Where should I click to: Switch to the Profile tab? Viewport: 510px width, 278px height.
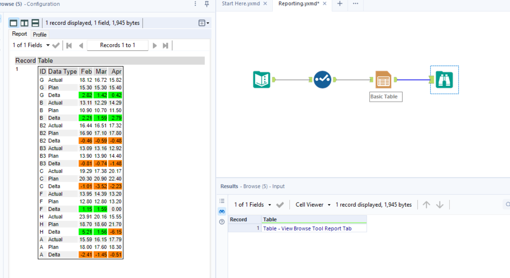[x=39, y=34]
